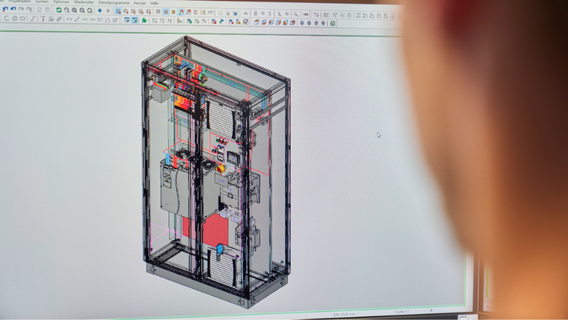
Task: Select the third 3D viewpoint cube icon
Action: [x=271, y=23]
